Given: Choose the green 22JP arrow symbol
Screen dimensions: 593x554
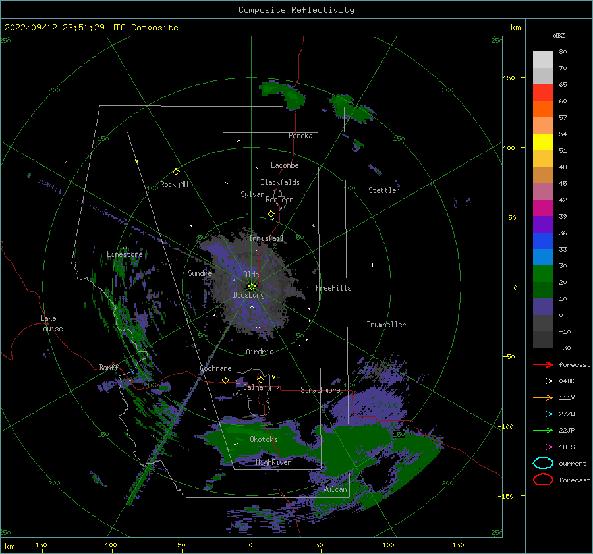Looking at the screenshot, I should pyautogui.click(x=543, y=430).
